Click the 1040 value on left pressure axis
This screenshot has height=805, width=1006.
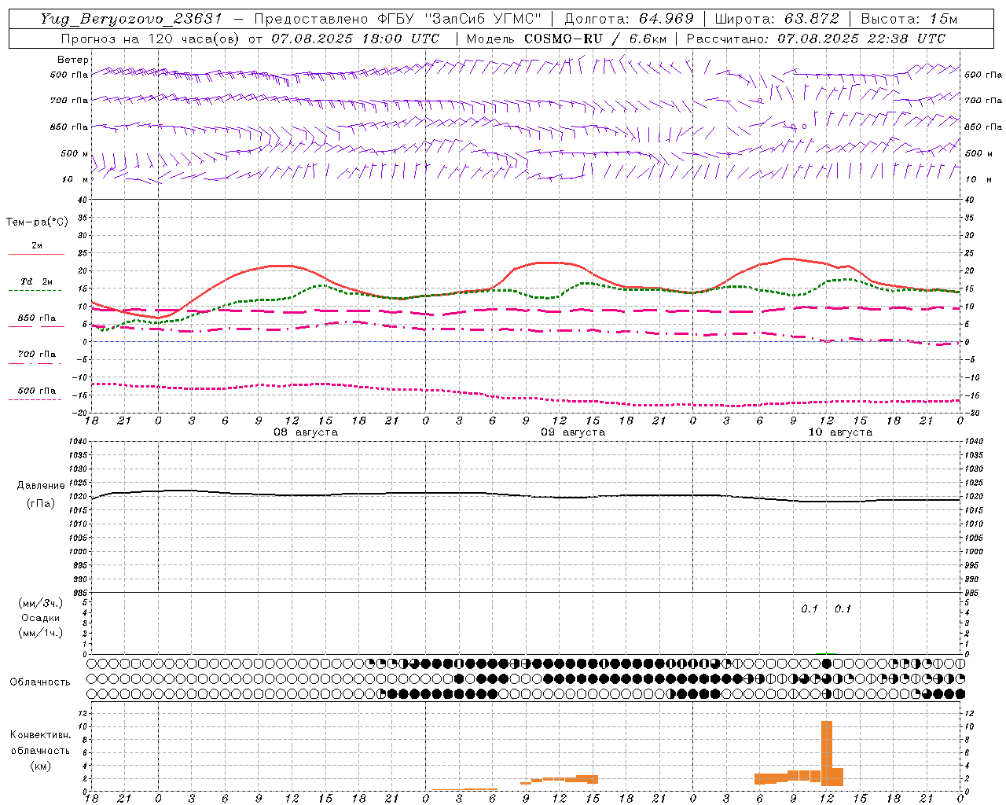76,441
